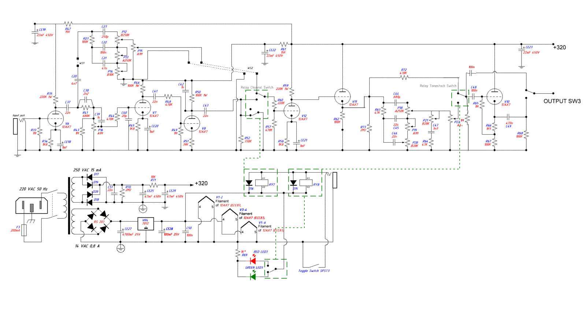Select the 220 VAC mains inlet socket
This screenshot has height=316, width=586.
click(x=32, y=205)
